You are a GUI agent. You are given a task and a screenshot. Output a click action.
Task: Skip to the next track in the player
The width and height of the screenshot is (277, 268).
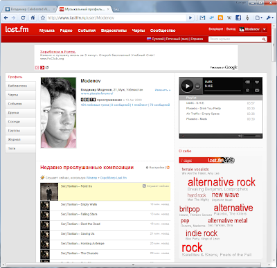[197, 86]
